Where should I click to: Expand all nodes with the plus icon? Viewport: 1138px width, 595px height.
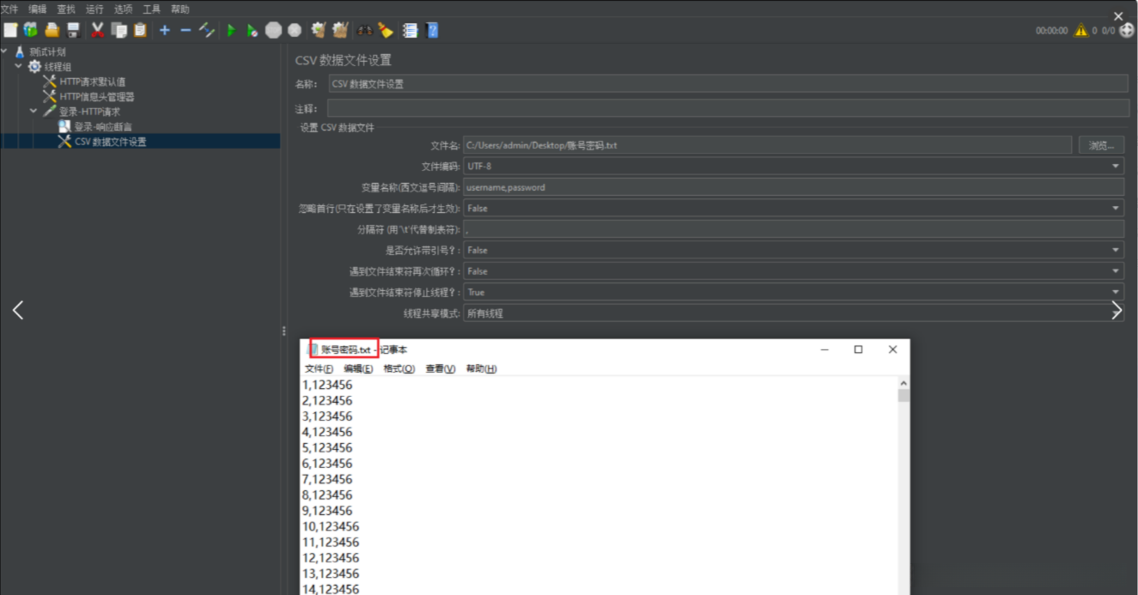(x=165, y=30)
